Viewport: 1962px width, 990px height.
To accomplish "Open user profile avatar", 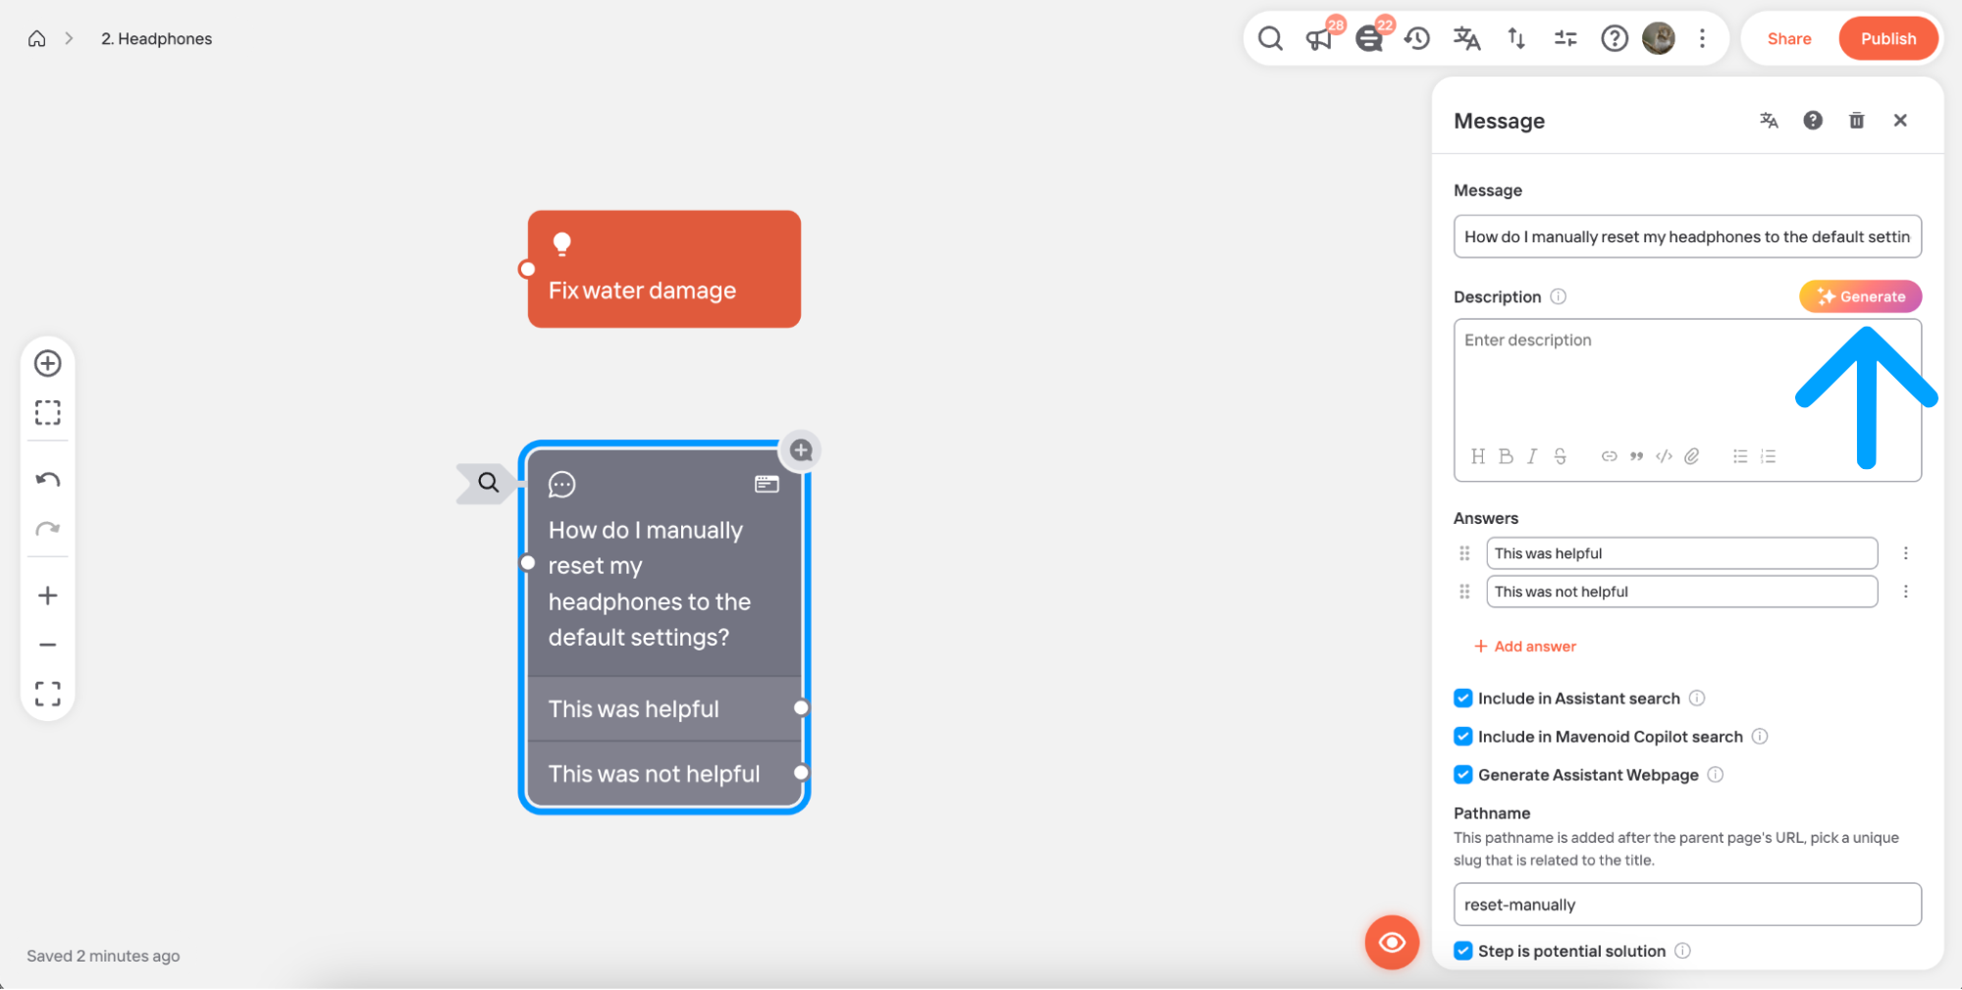I will [x=1659, y=38].
